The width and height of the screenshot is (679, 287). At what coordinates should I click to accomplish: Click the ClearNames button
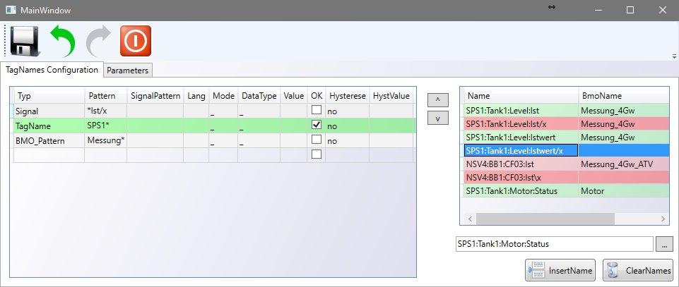(x=638, y=270)
